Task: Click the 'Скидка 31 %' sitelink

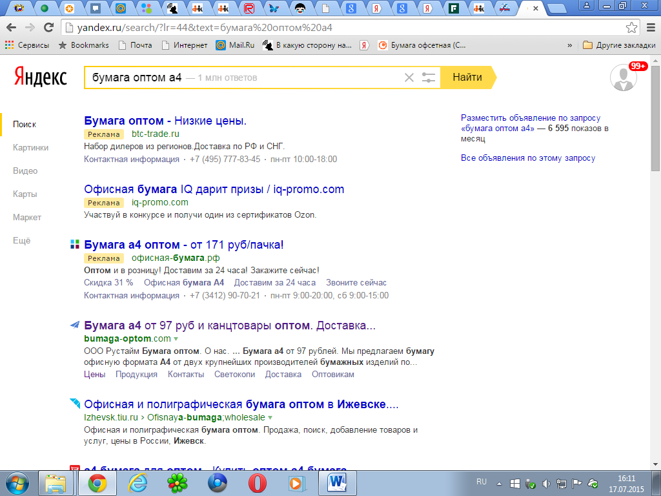Action: (x=108, y=283)
